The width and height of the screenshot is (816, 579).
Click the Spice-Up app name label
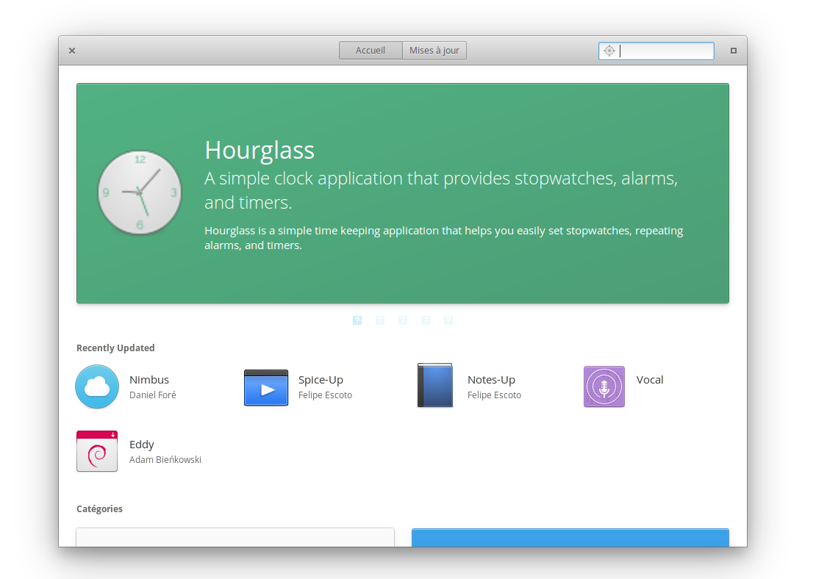(x=321, y=380)
